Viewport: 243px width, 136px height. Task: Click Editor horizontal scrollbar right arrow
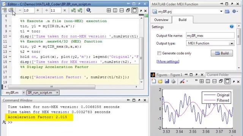[136, 87]
